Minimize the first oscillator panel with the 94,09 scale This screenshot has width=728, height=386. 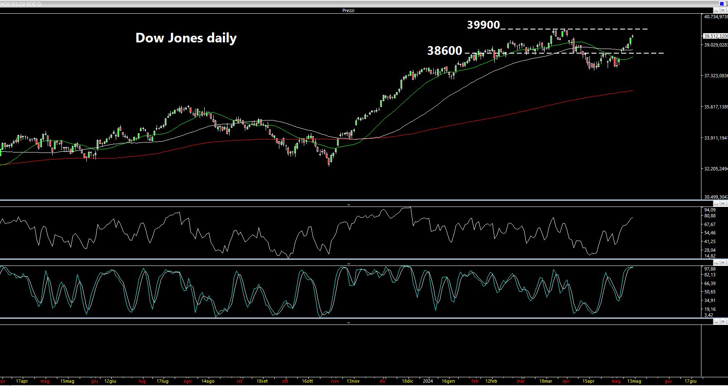pos(716,204)
